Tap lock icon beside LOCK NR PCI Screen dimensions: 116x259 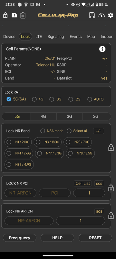click(111, 188)
